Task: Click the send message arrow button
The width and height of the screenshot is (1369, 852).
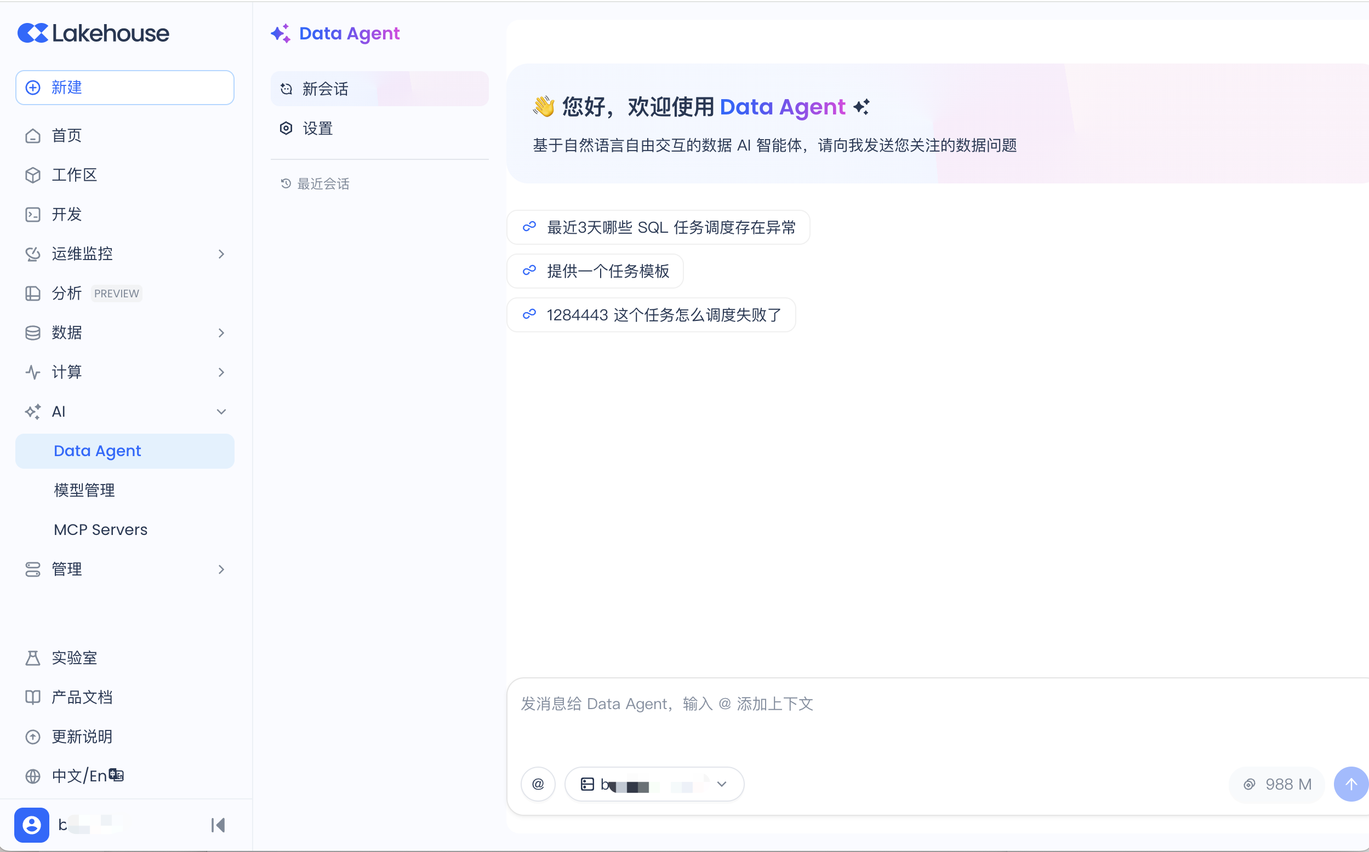Action: (1350, 784)
